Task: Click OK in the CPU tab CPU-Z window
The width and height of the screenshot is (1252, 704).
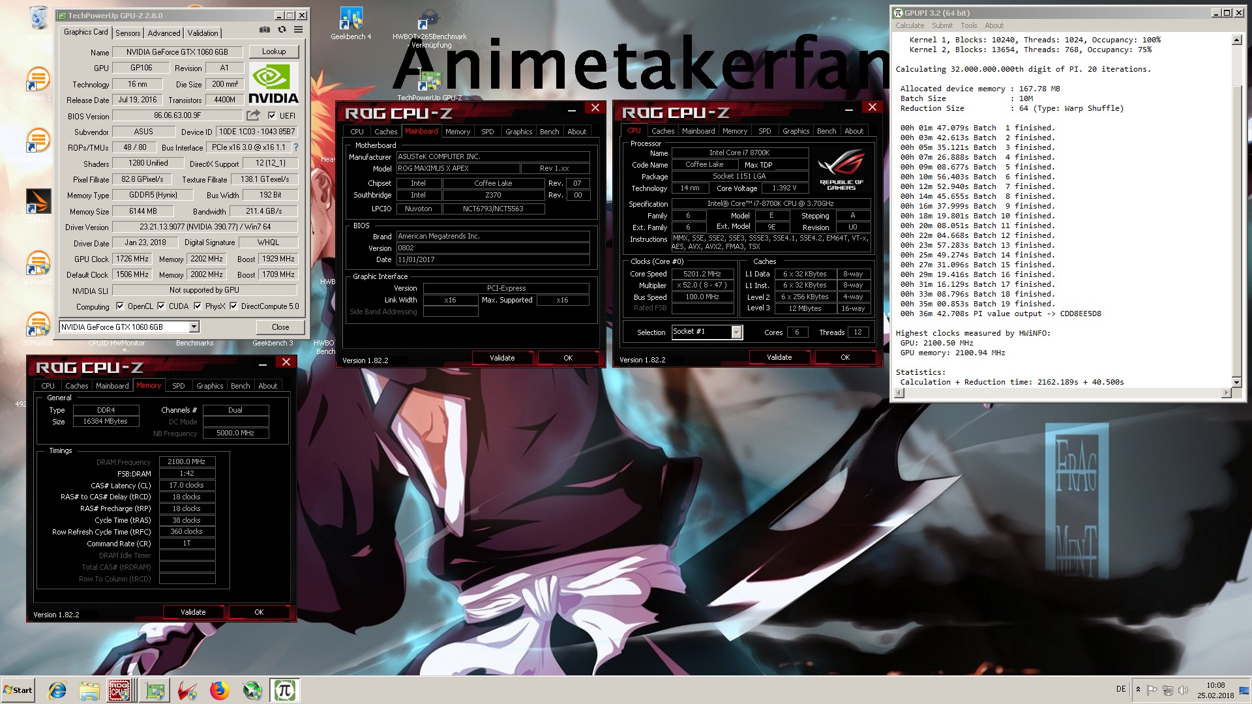Action: click(x=845, y=357)
